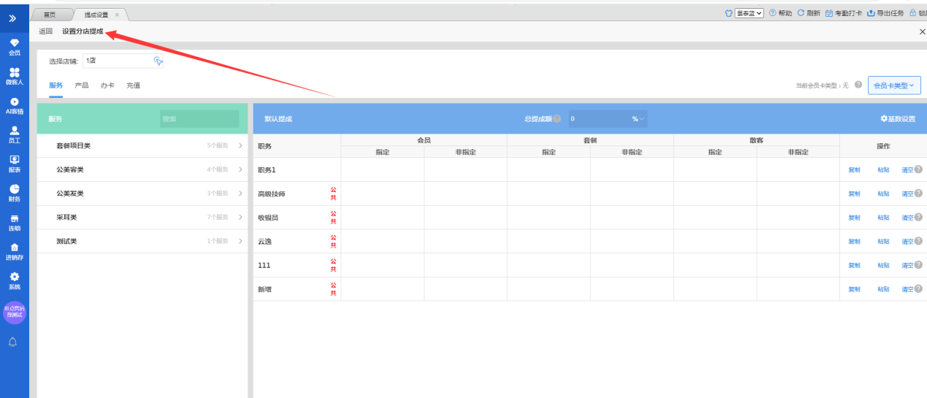Switch to the 充值 tab
927x398 pixels.
[x=133, y=85]
